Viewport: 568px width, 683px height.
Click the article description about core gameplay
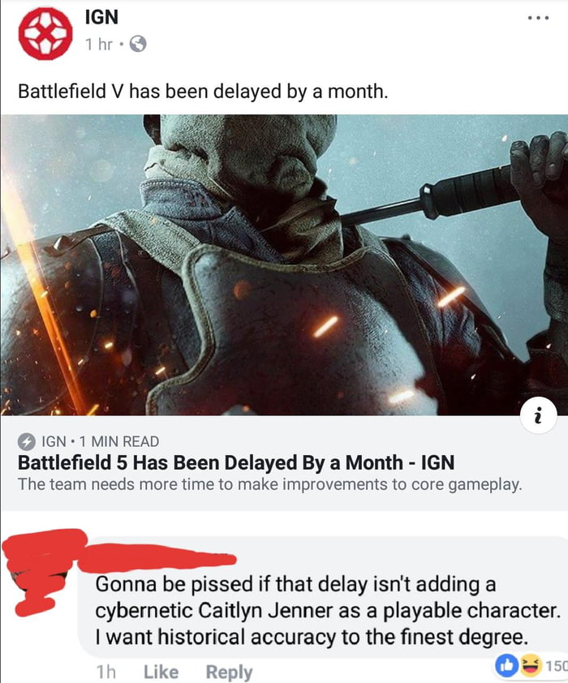tap(269, 484)
